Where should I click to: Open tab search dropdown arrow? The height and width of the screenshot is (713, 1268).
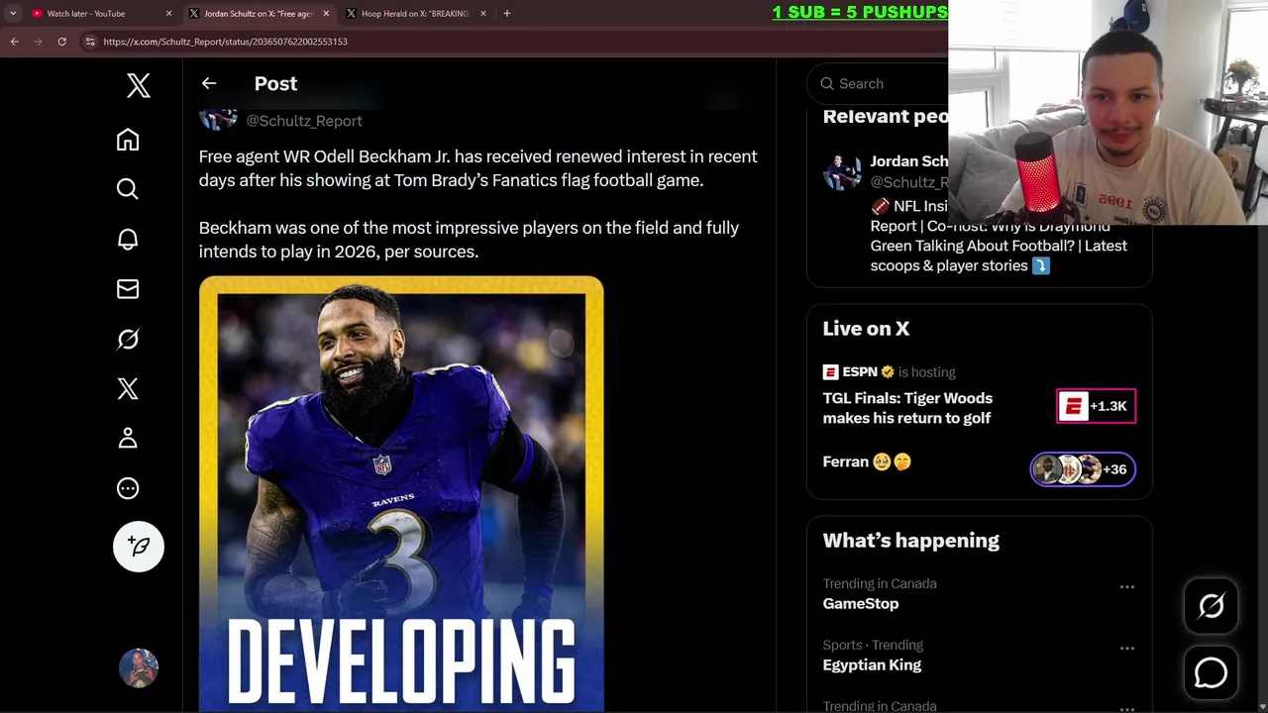13,13
